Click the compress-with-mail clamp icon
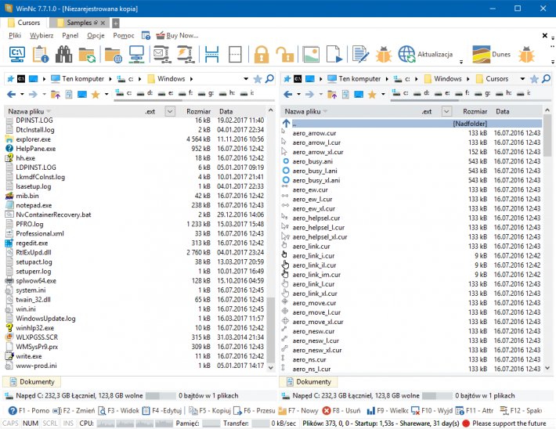556x429 pixels. [162, 54]
